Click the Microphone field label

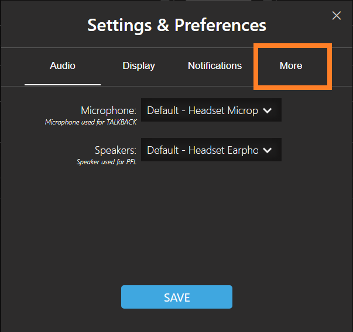click(108, 110)
